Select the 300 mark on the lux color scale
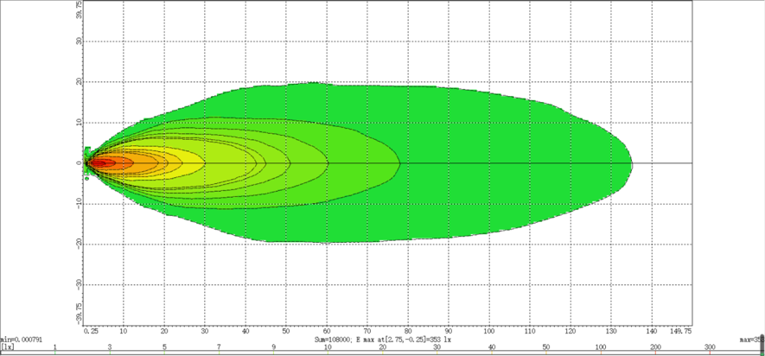Screen dimensions: 765x356 [x=710, y=347]
